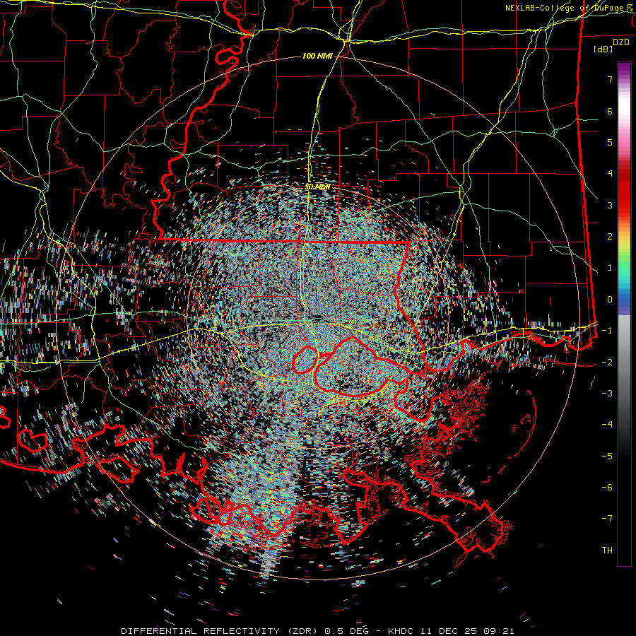Click the 100 NMI range ring label
Image resolution: width=636 pixels, height=636 pixels.
click(x=317, y=56)
